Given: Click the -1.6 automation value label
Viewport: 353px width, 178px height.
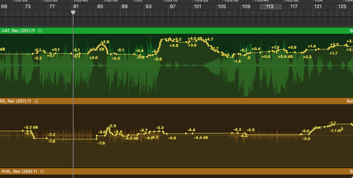Looking at the screenshot, I should (237, 61).
